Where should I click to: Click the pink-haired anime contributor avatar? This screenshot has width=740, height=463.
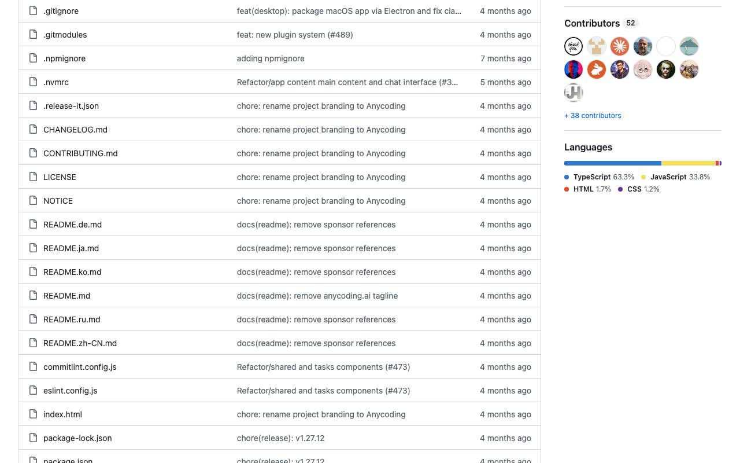[643, 69]
